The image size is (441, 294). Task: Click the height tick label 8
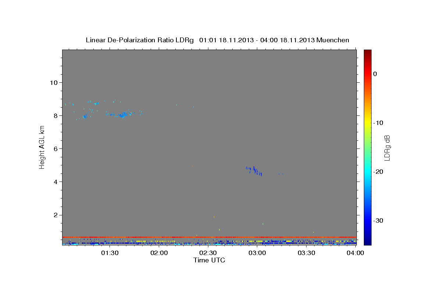[x=55, y=115]
